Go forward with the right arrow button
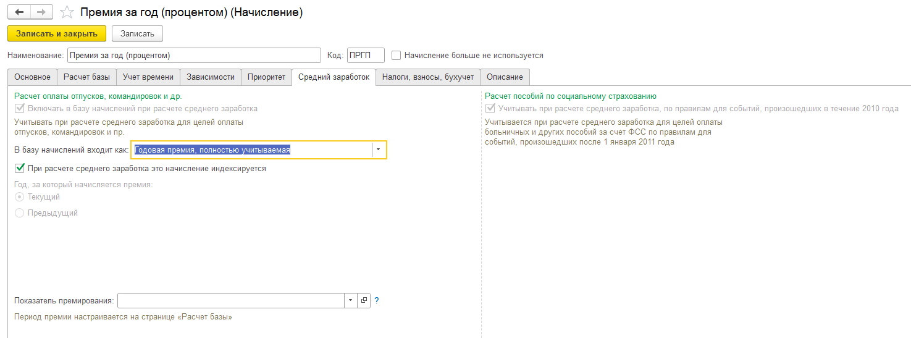This screenshot has width=911, height=338. (x=41, y=12)
